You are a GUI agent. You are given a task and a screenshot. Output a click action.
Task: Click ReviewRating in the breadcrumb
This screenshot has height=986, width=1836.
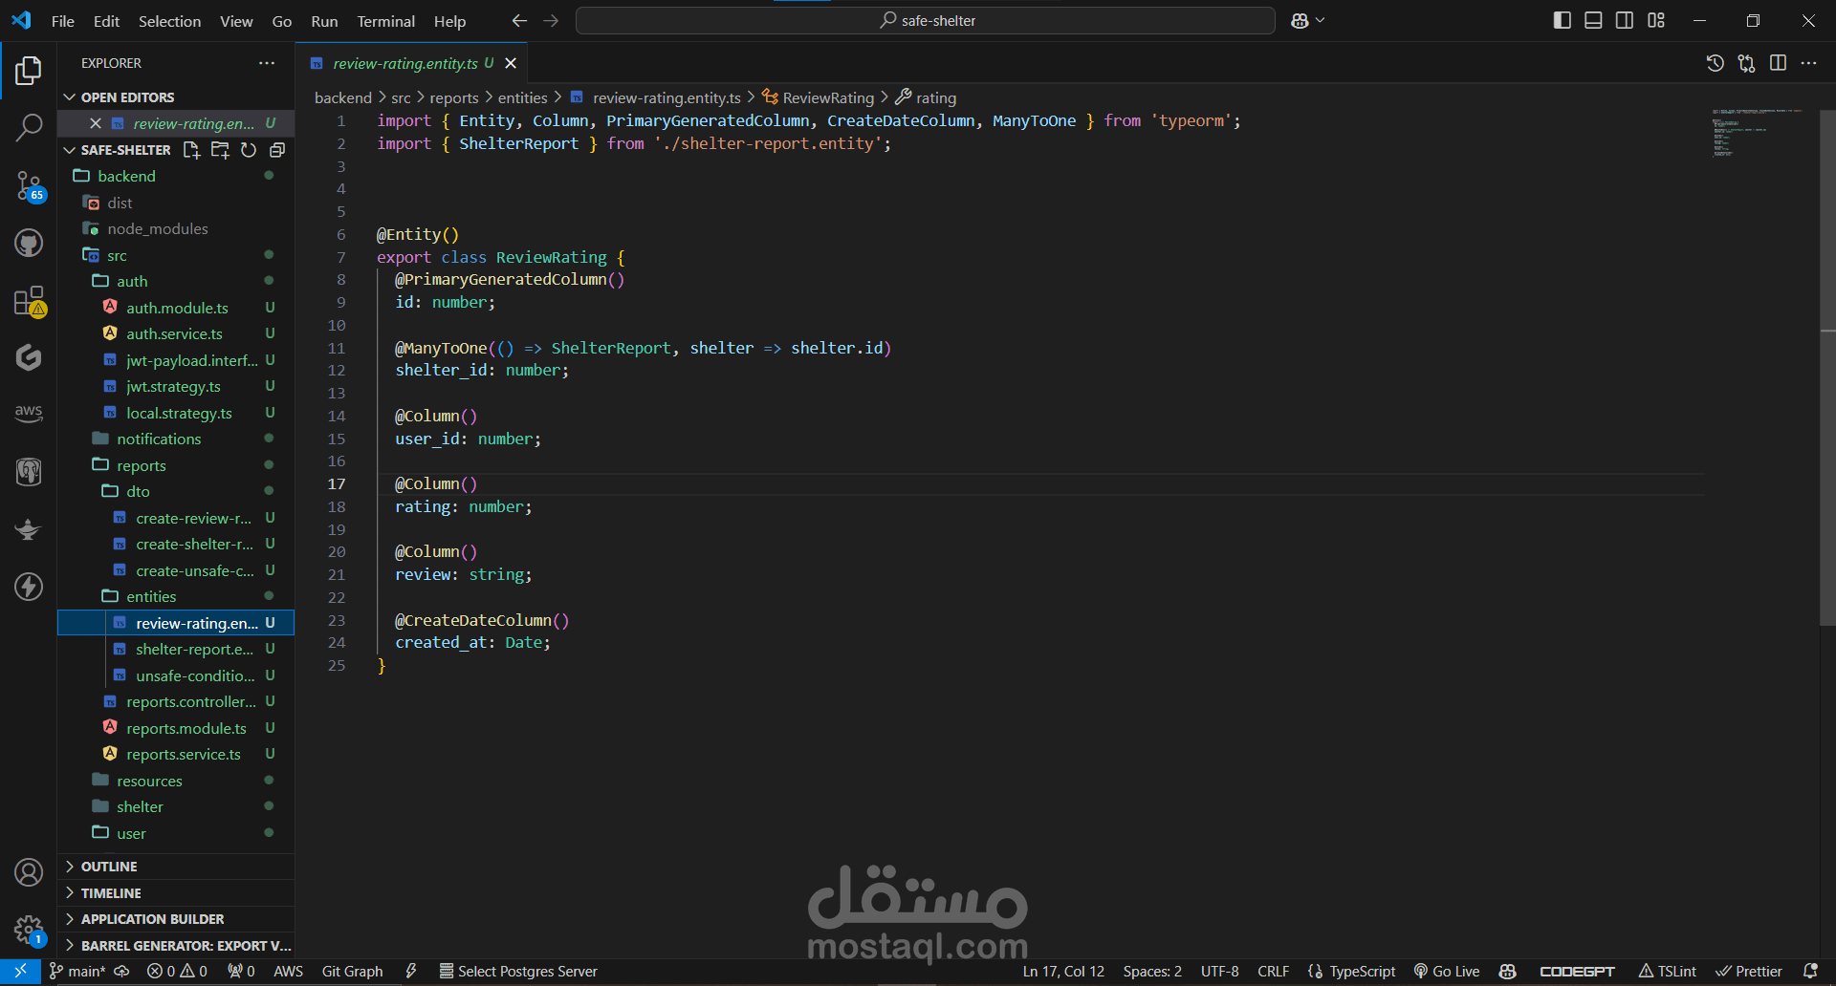click(828, 97)
